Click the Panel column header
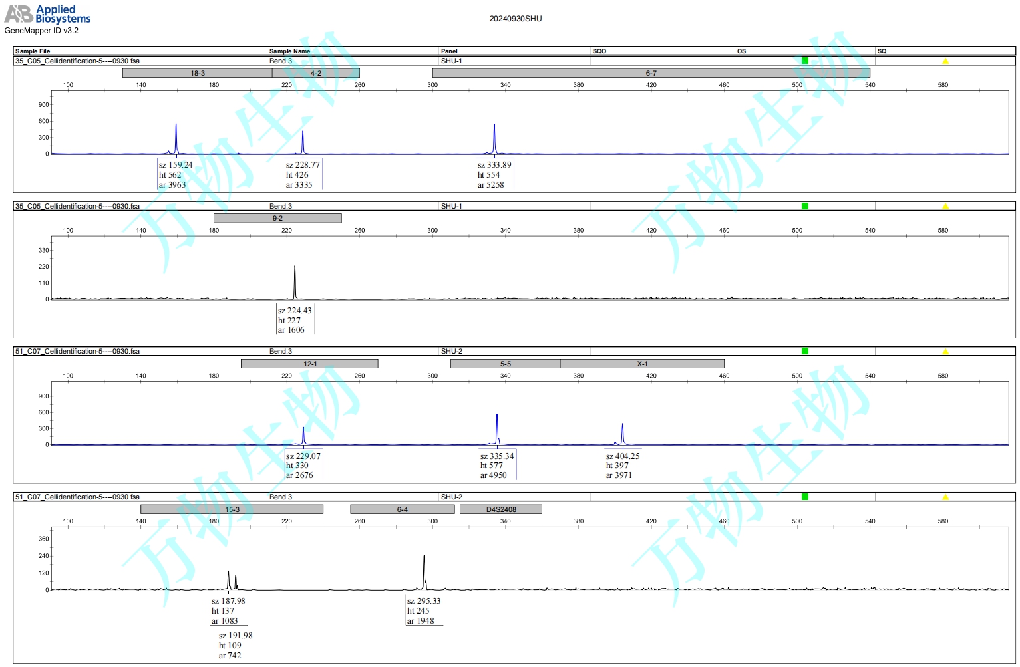The height and width of the screenshot is (667, 1020). [449, 51]
